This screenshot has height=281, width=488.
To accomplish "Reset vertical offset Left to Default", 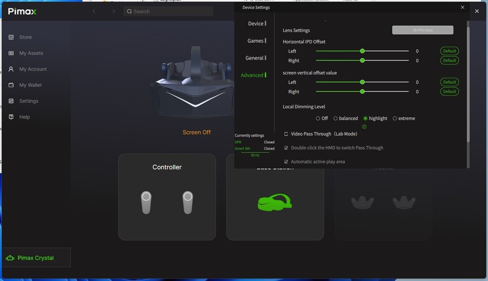I will [x=449, y=82].
